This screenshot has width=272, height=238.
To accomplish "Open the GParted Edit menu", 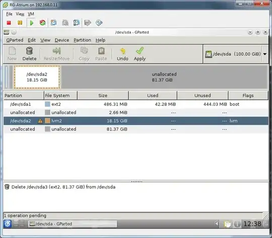I will point(32,40).
